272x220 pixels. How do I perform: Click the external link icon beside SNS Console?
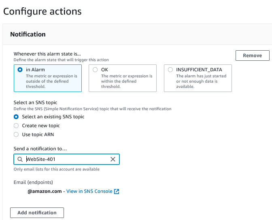click(117, 191)
